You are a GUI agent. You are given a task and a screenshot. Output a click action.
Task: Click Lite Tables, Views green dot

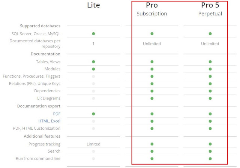point(93,61)
